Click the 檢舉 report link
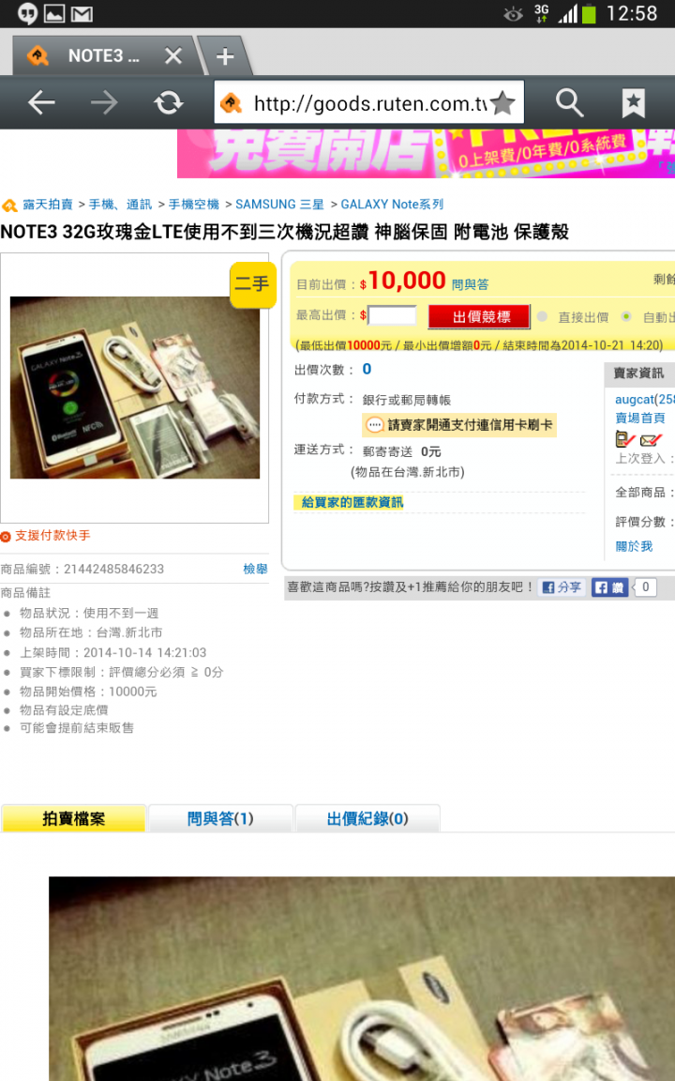Image resolution: width=675 pixels, height=1081 pixels. pyautogui.click(x=255, y=569)
